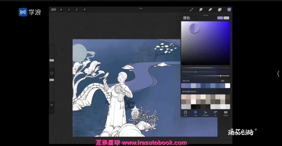Open the Actions wrench menu
Viewport: 282px width, 146px height.
[x=61, y=10]
